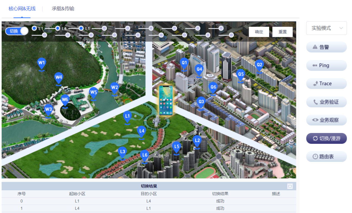Switch to the 承载&传输 tab
The width and height of the screenshot is (352, 213).
click(63, 9)
